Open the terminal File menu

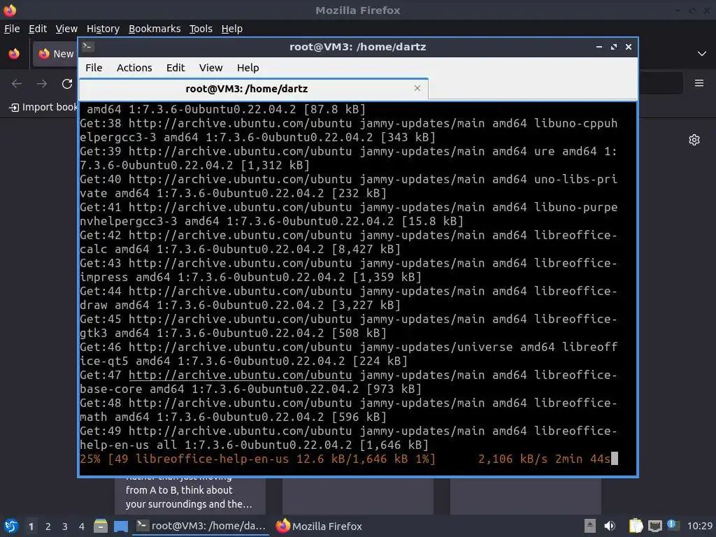pyautogui.click(x=94, y=68)
